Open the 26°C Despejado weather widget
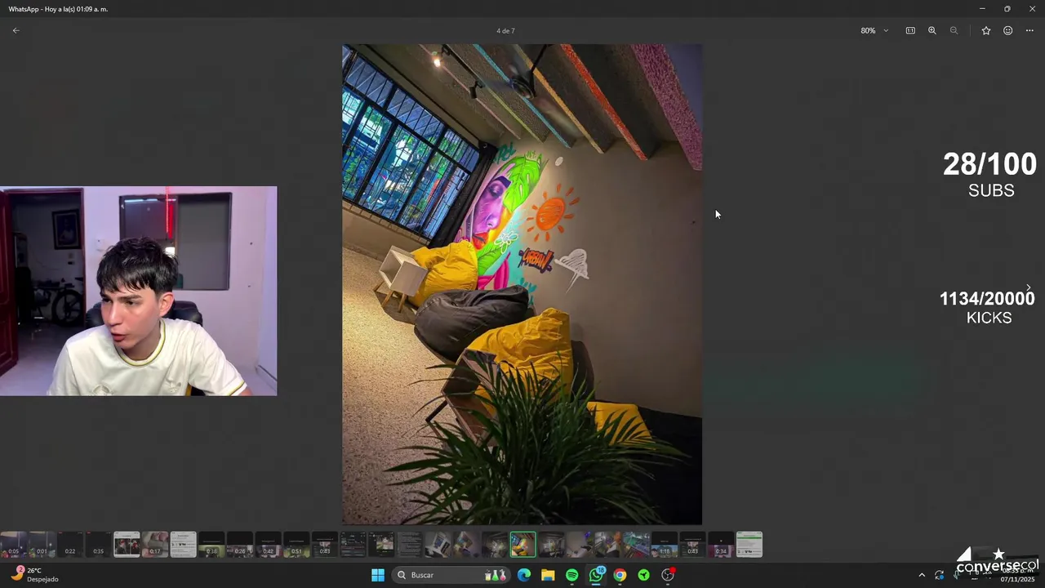 pos(35,575)
